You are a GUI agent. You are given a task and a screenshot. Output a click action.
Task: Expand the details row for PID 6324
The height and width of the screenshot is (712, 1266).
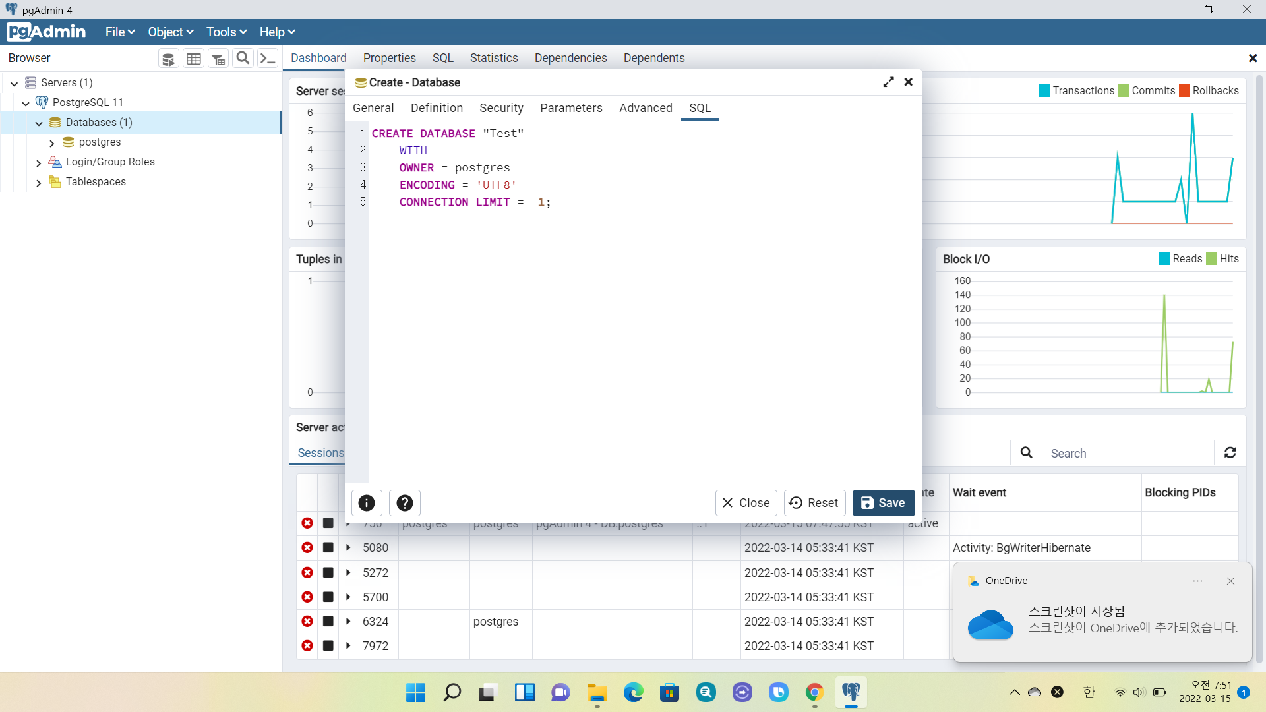coord(348,622)
